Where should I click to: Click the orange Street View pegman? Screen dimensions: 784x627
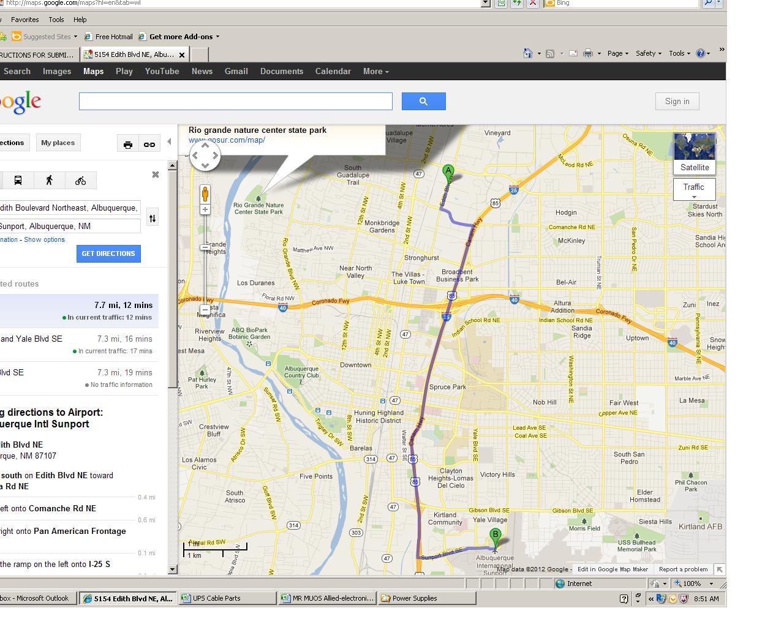(205, 193)
